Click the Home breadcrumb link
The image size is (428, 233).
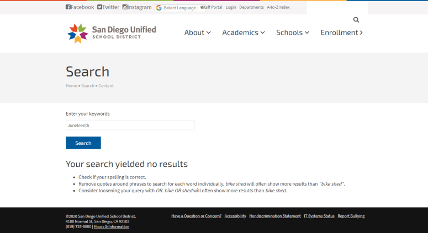pos(71,86)
